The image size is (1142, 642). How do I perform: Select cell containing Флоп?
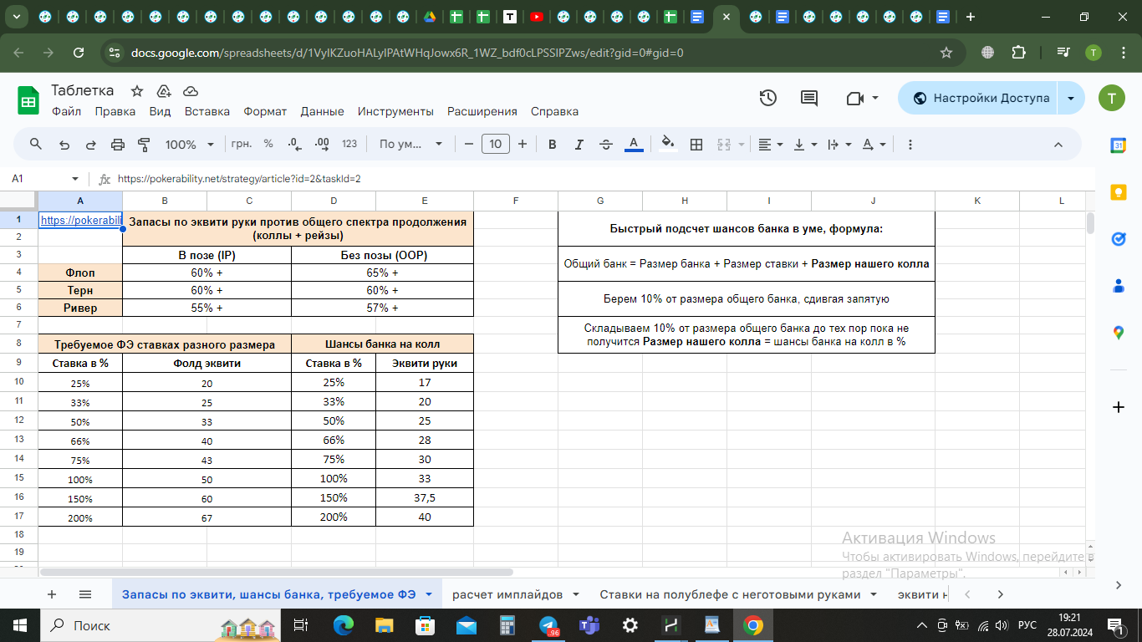[x=80, y=273]
